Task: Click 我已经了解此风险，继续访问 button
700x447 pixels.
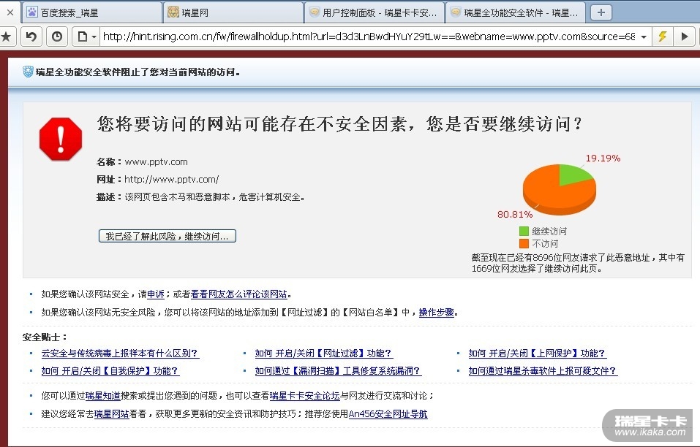Action: (x=168, y=236)
